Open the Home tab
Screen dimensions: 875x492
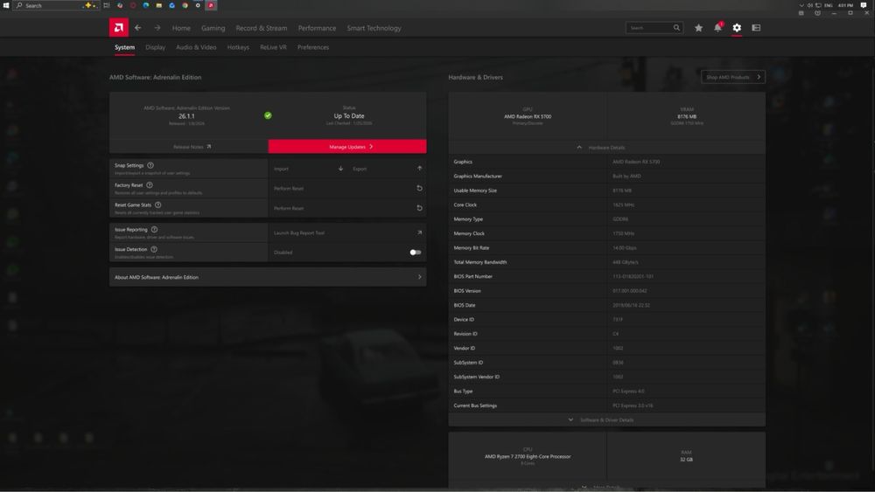[x=181, y=28]
